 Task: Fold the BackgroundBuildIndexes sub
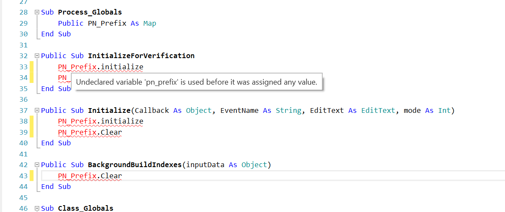(37, 165)
